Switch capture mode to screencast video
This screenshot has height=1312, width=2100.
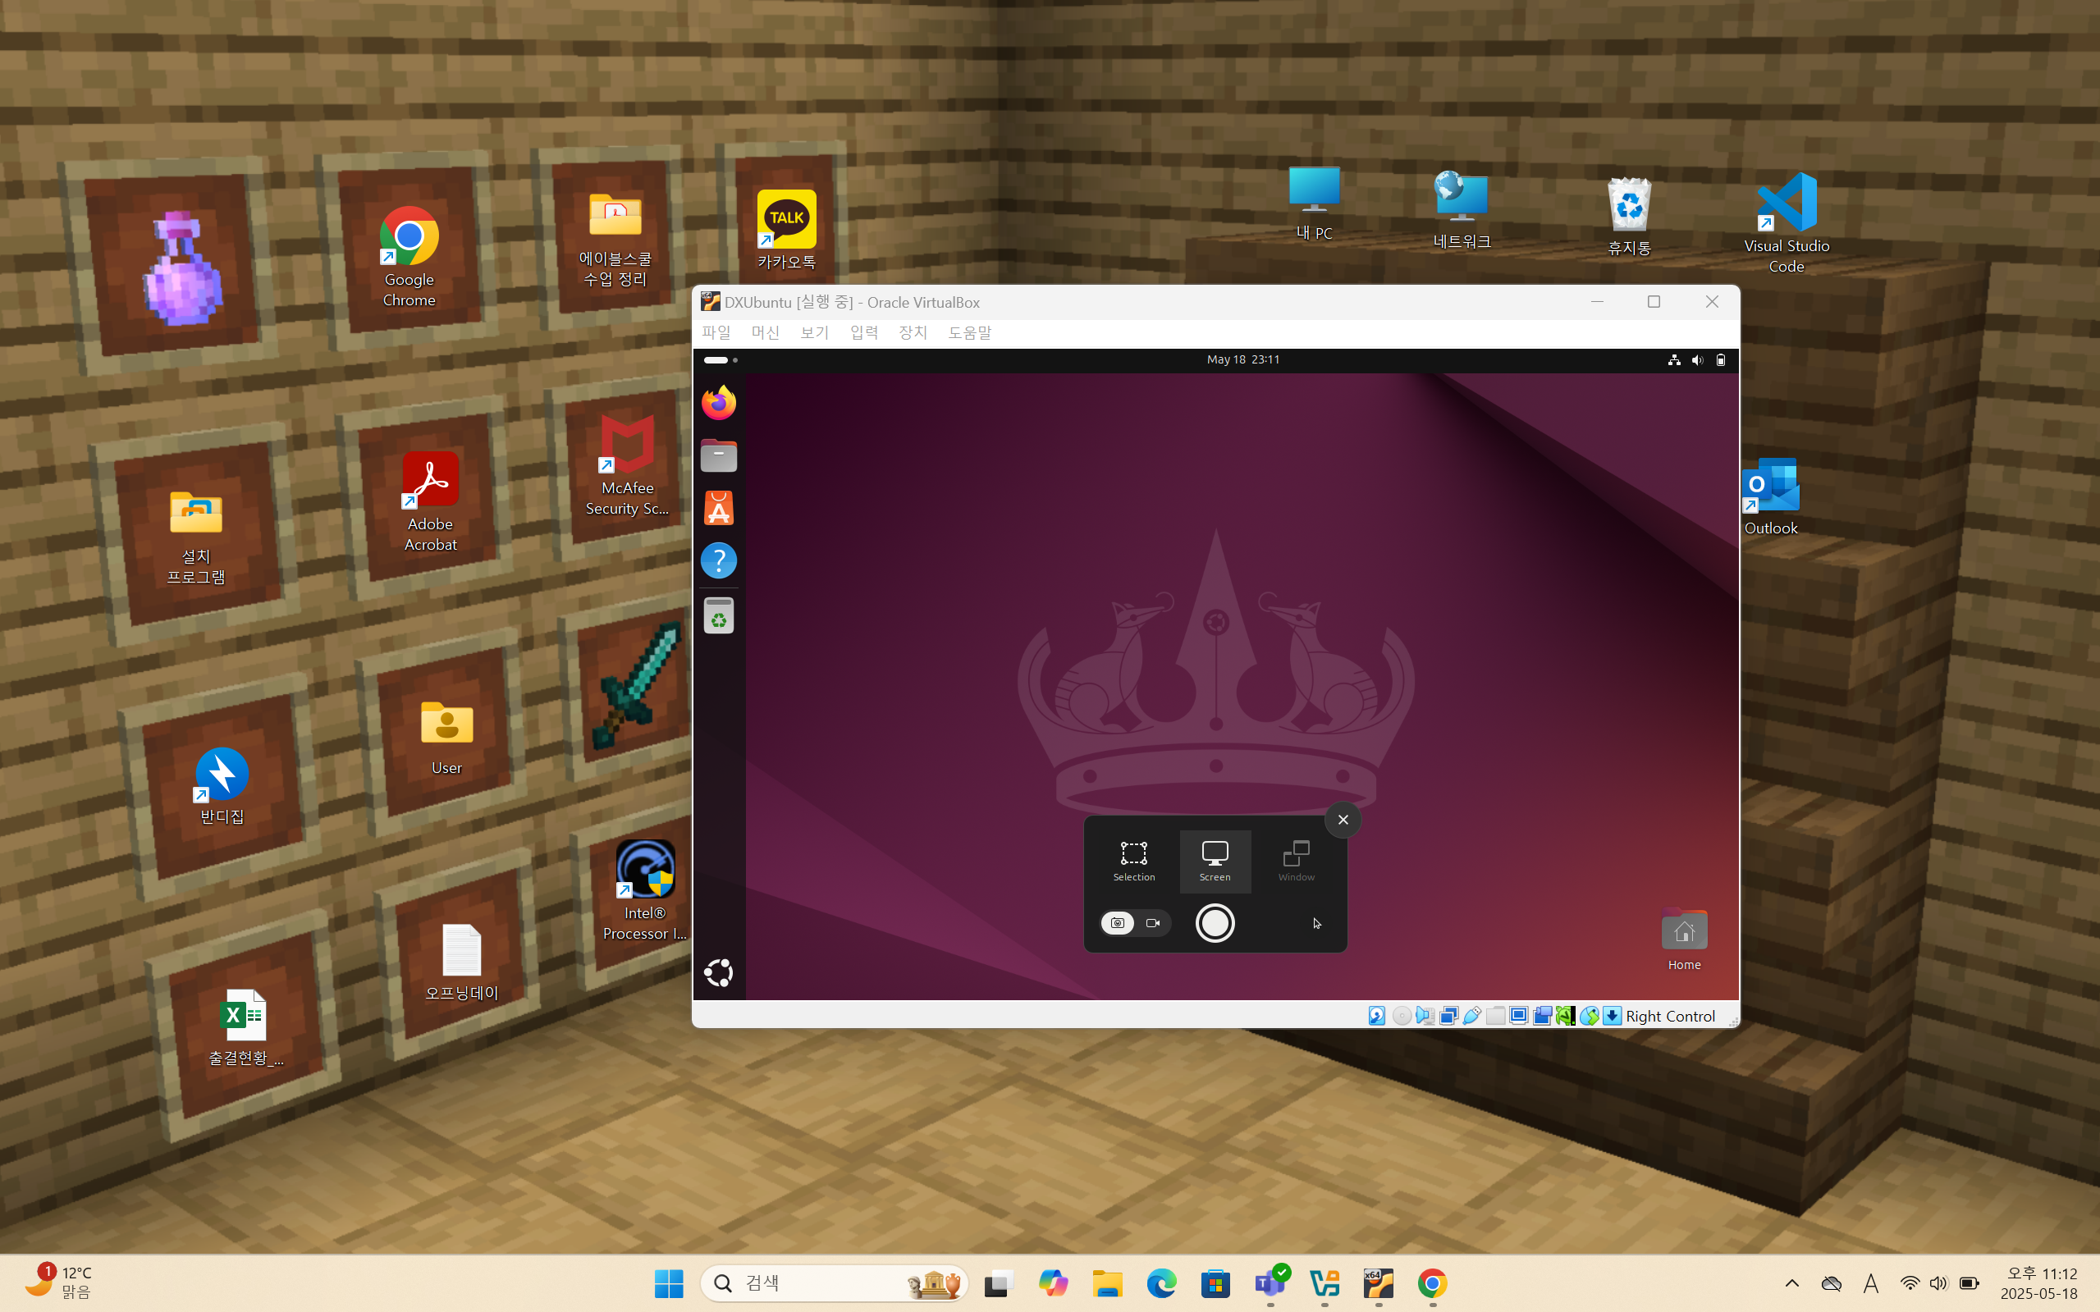coord(1153,923)
